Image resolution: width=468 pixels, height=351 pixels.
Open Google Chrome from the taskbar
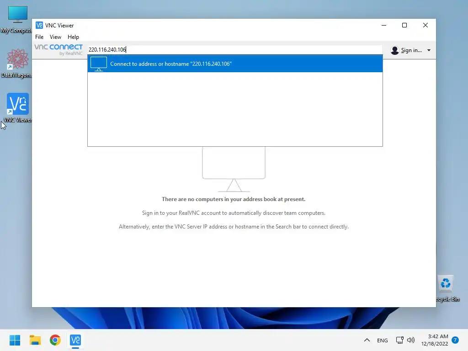click(x=55, y=340)
